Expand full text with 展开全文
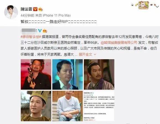Viewport: 160px width, 124px height. point(86,55)
